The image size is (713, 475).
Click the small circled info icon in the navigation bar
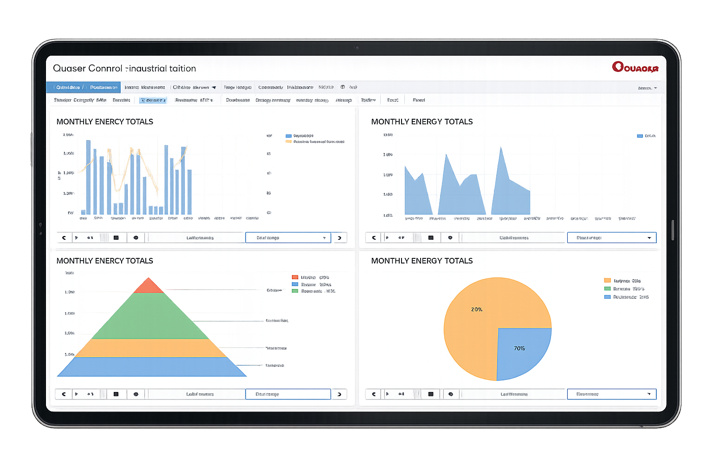tap(343, 87)
